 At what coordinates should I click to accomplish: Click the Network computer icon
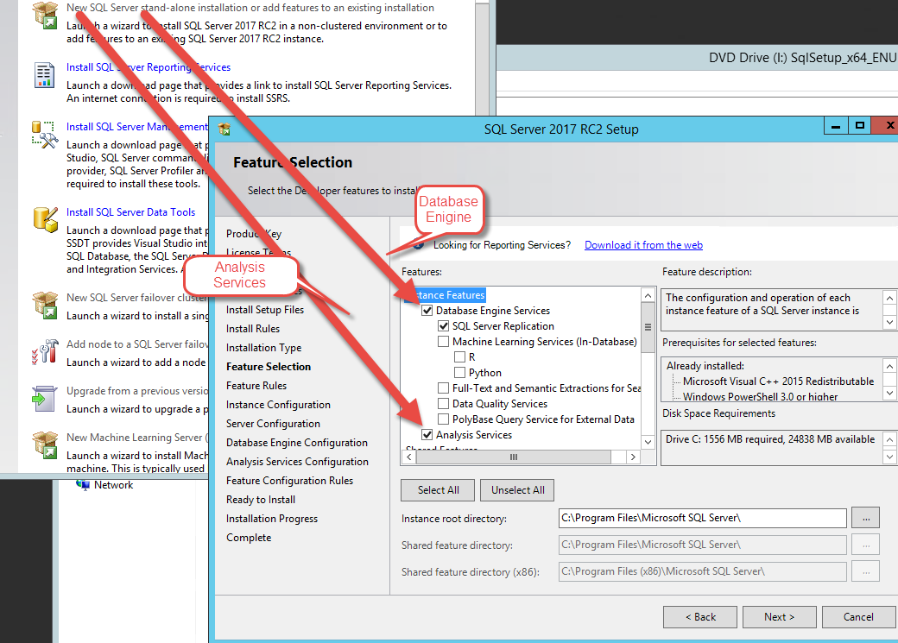tap(83, 485)
